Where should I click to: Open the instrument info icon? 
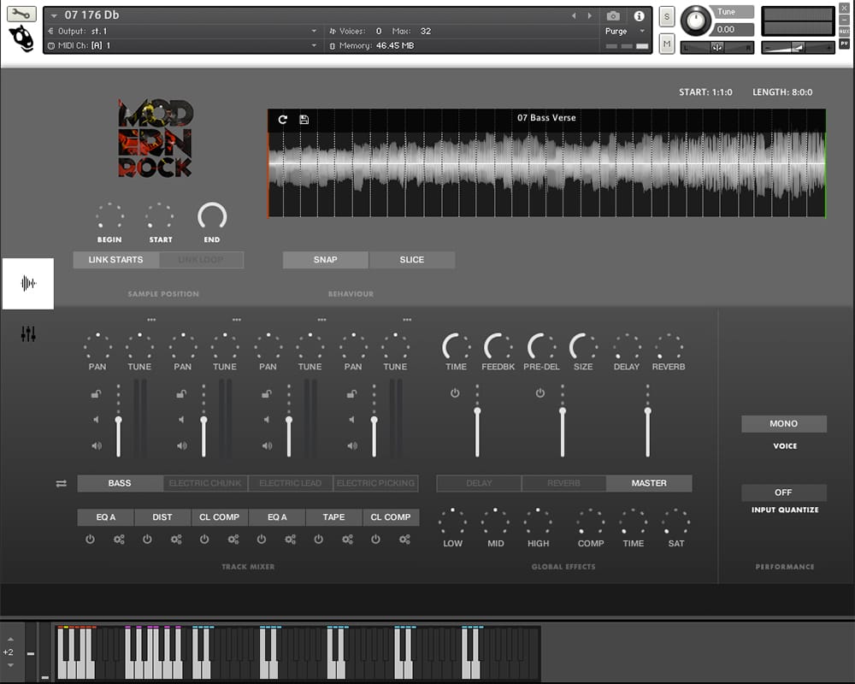coord(639,15)
